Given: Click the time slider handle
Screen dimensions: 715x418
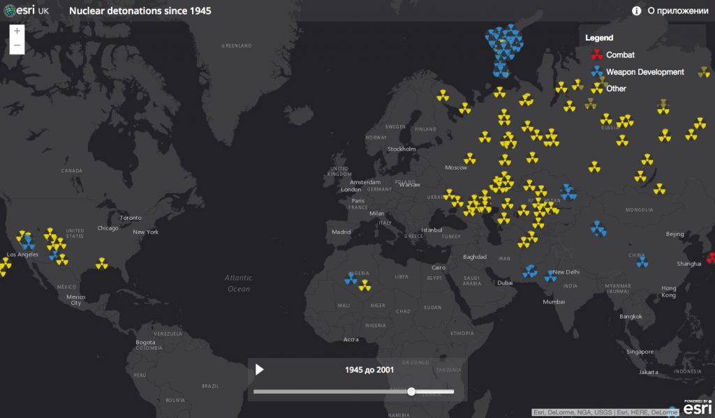Looking at the screenshot, I should click(411, 391).
